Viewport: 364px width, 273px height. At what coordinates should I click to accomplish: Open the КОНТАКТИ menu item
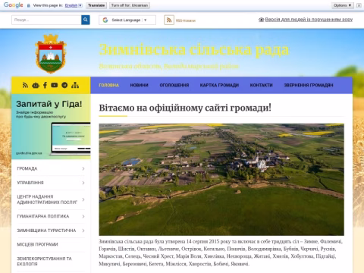point(262,85)
